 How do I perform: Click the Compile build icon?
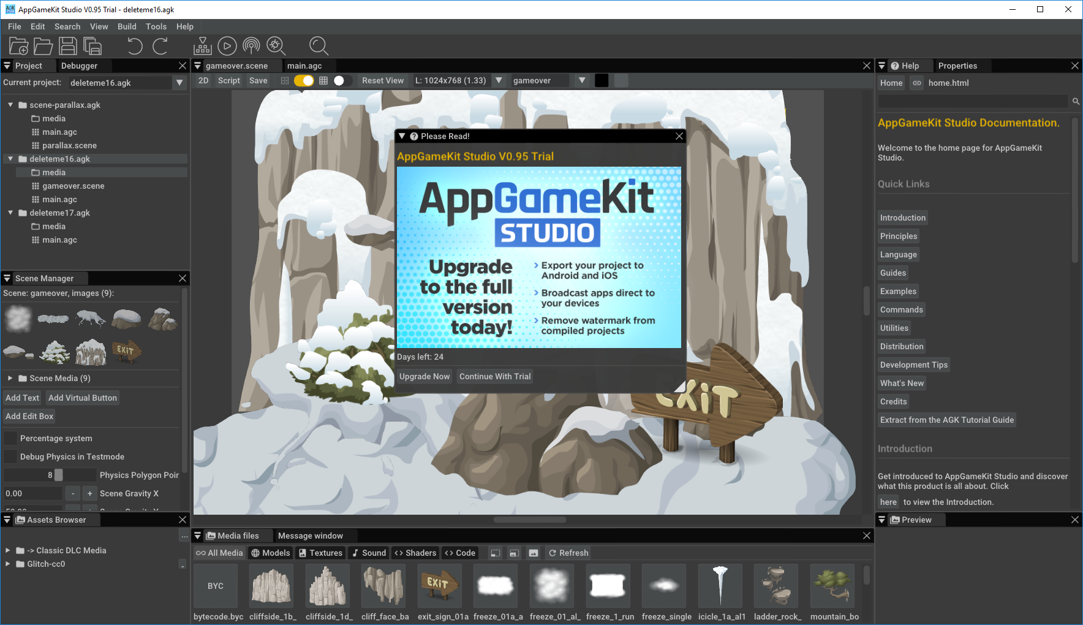pyautogui.click(x=202, y=46)
